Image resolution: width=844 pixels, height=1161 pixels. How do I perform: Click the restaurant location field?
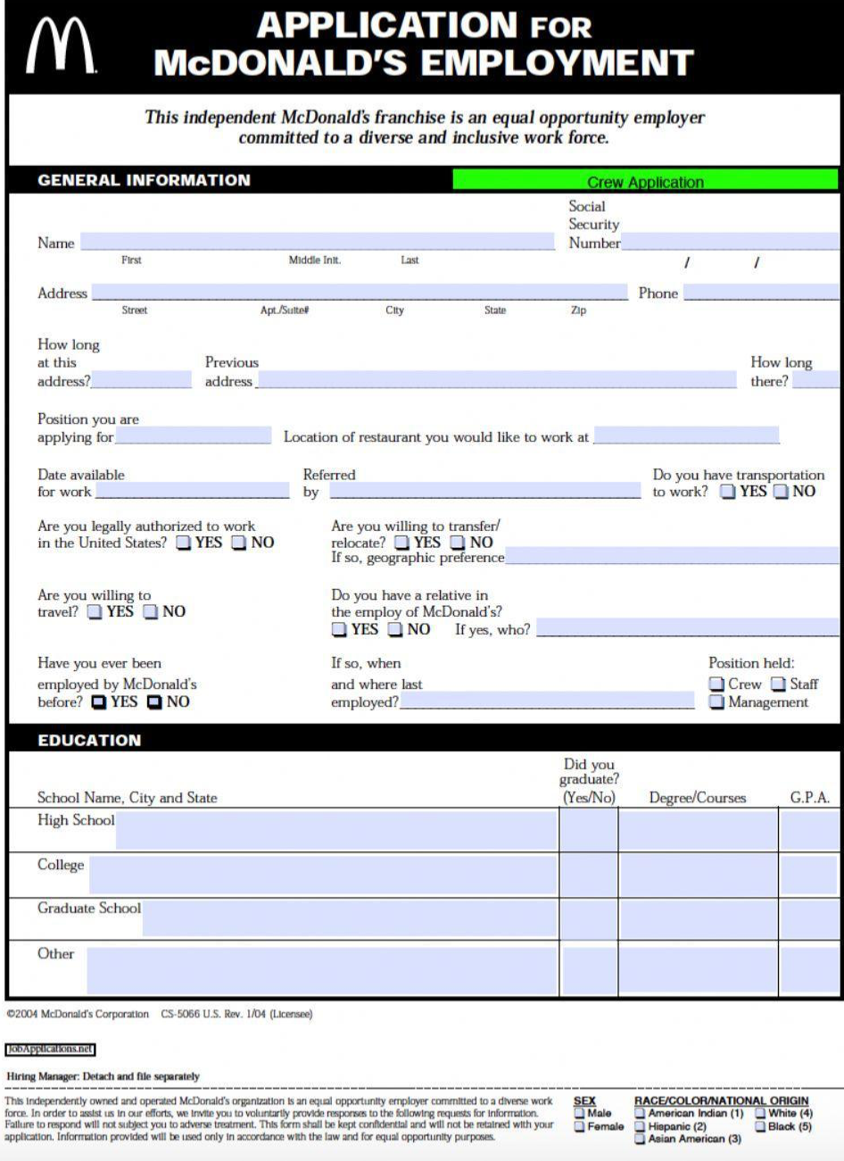[686, 436]
